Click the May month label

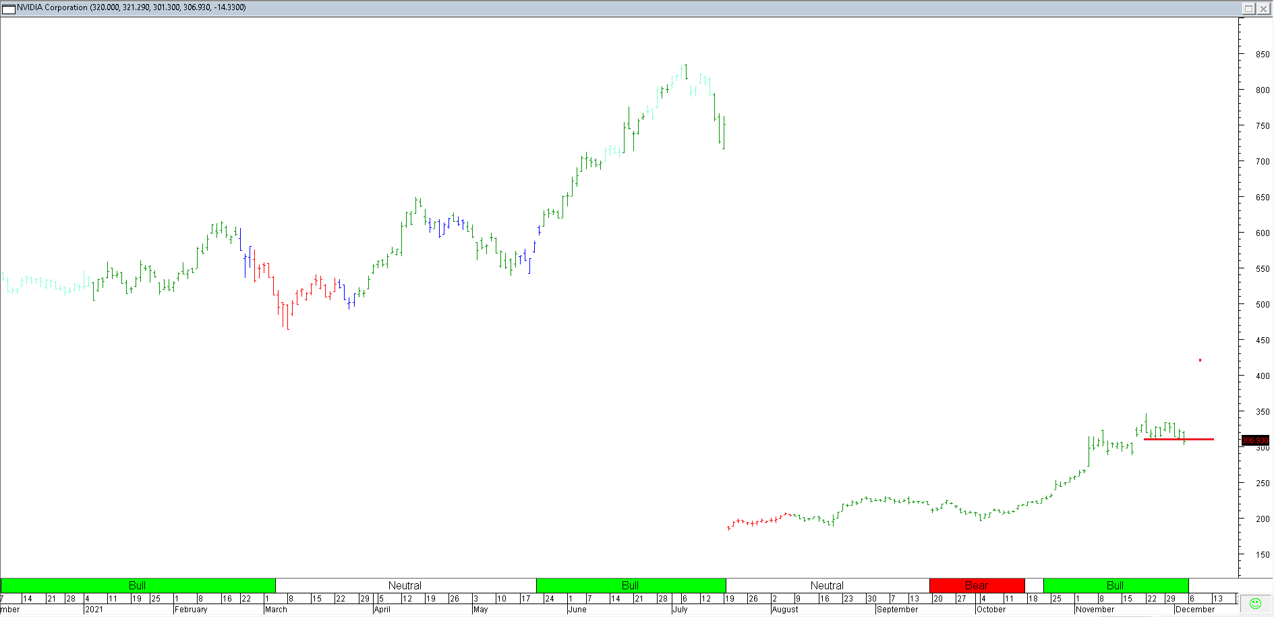tap(481, 610)
